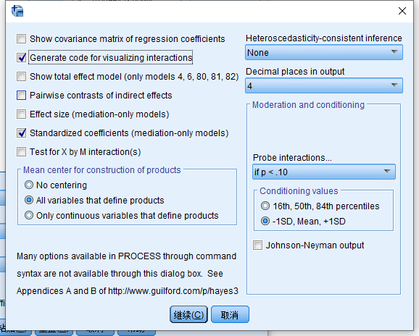Select 16th, 50th, 84th percentiles option

point(265,206)
